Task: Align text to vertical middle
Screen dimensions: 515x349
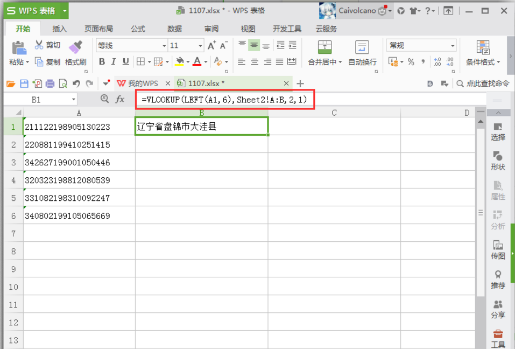Action: click(x=254, y=45)
